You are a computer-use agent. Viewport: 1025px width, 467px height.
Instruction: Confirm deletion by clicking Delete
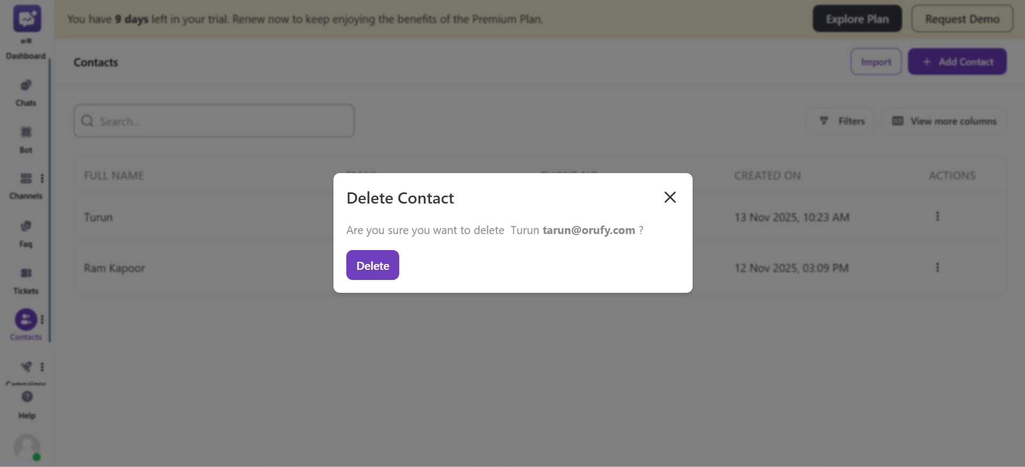tap(372, 265)
